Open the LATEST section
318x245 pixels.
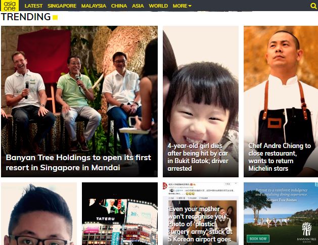coord(33,6)
